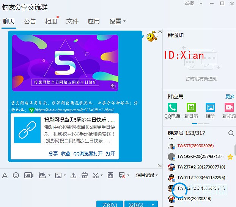Search group members with magnifier icon

coord(231,133)
